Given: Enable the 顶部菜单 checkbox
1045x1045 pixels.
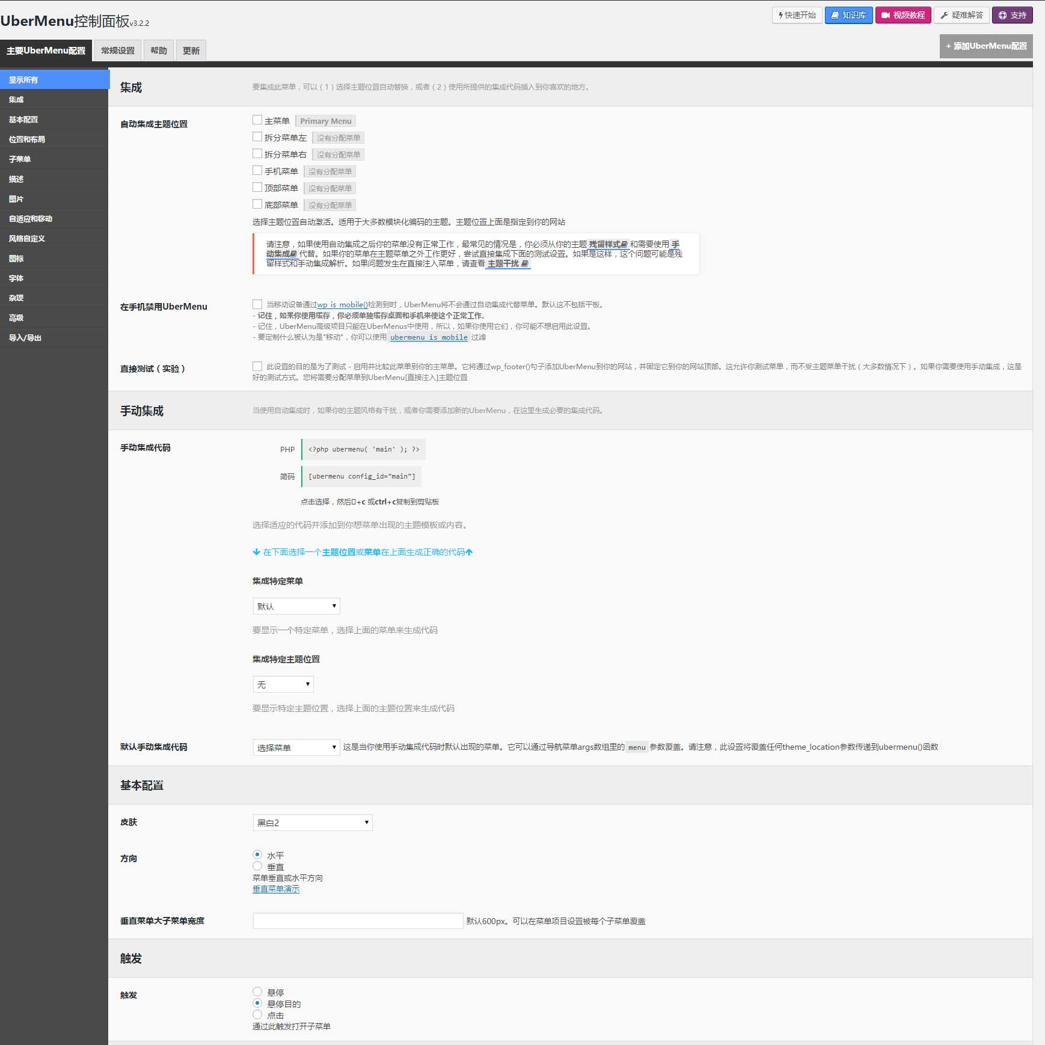Looking at the screenshot, I should 257,187.
